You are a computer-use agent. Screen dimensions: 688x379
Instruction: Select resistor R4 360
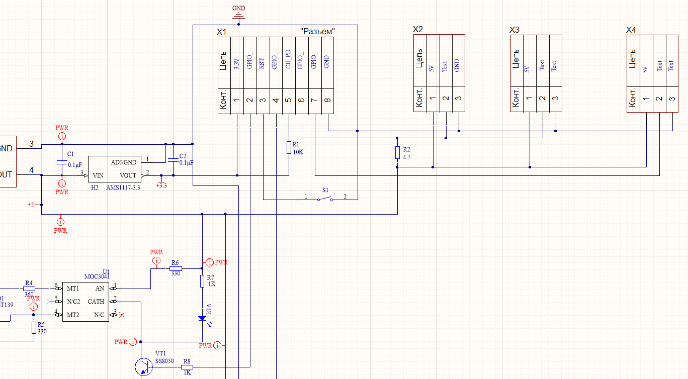pos(29,289)
